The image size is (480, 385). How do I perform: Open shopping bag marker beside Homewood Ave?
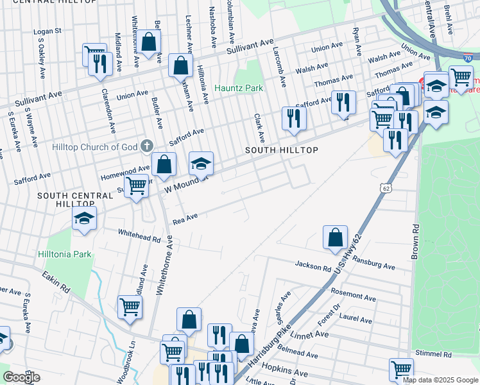coord(164,165)
